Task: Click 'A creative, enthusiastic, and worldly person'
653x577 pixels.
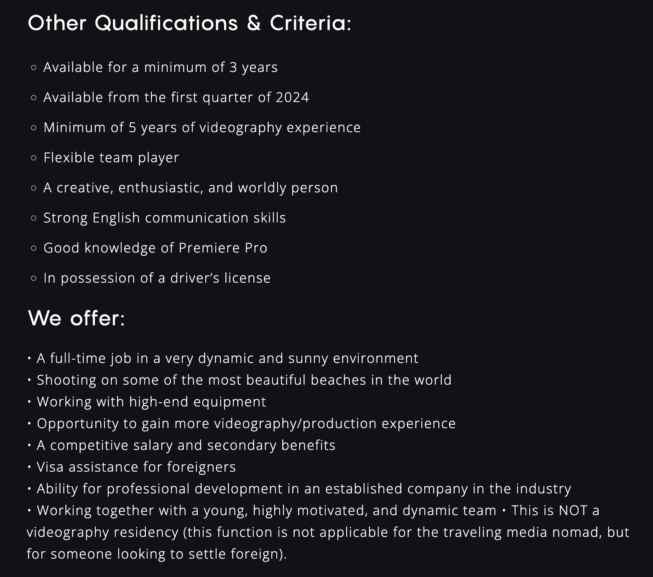Action: (x=191, y=188)
